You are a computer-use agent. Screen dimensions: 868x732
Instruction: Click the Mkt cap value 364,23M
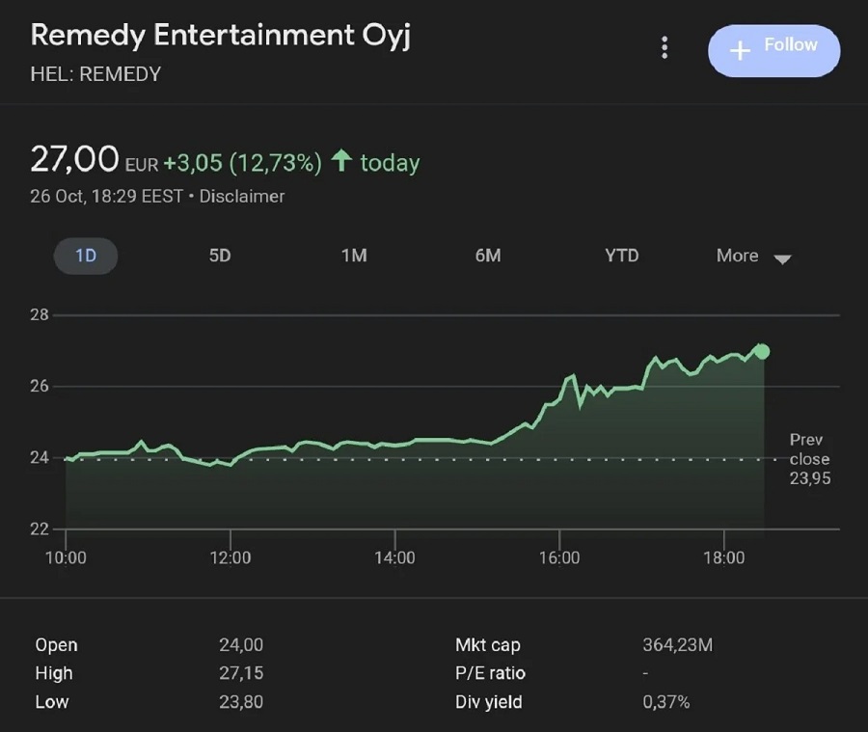[677, 645]
